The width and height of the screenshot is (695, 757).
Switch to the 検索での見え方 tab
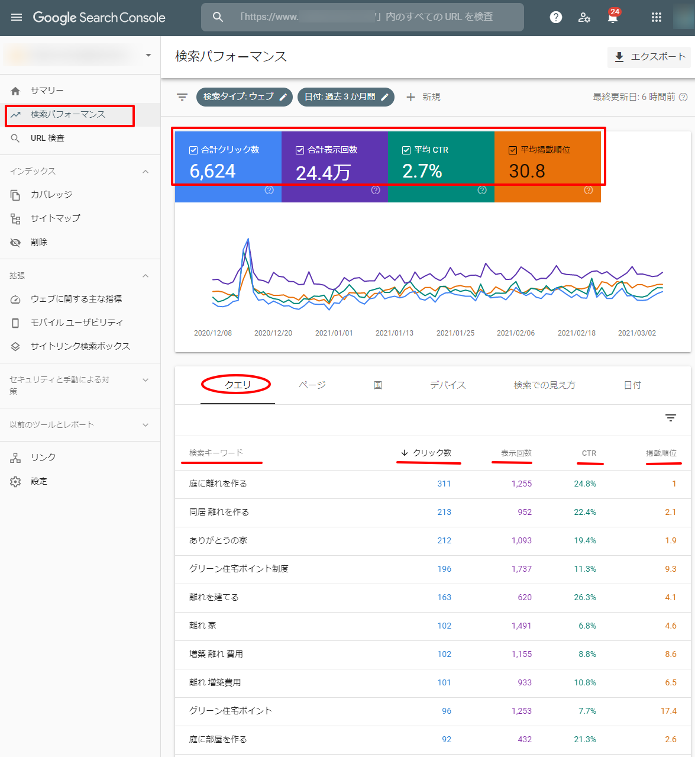point(545,385)
